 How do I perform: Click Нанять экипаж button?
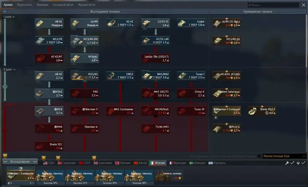click(169, 175)
